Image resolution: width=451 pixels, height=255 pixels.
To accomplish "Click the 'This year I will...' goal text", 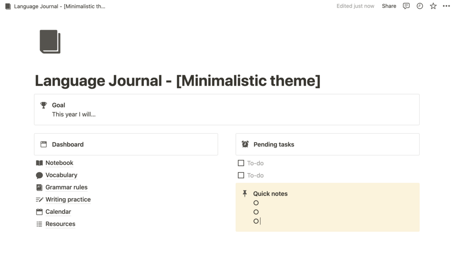I will tap(74, 114).
